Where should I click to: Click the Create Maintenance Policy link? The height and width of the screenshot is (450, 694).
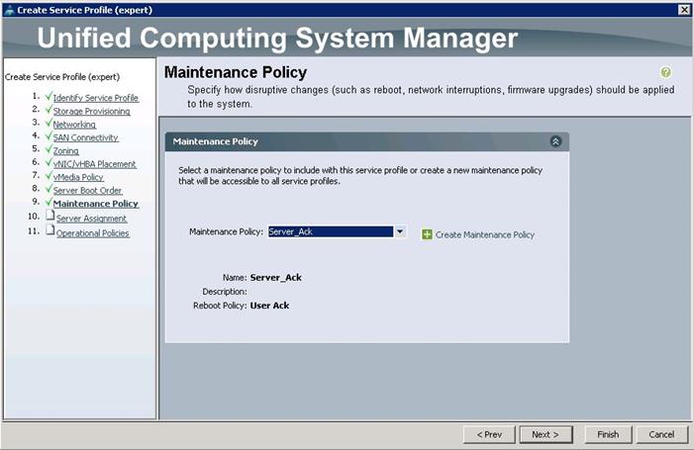coord(485,234)
